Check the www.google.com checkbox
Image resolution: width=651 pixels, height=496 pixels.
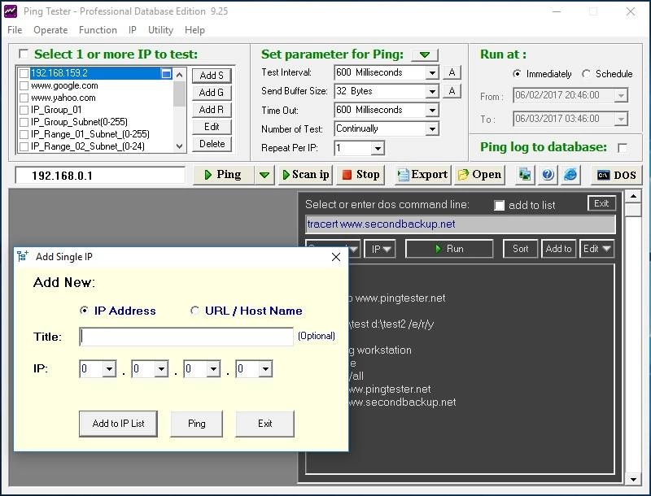pos(24,86)
